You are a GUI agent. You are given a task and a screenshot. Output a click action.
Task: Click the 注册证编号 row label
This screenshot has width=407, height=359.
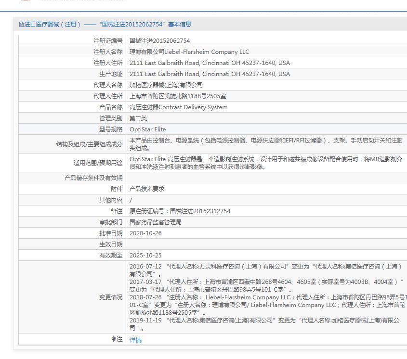click(x=108, y=41)
